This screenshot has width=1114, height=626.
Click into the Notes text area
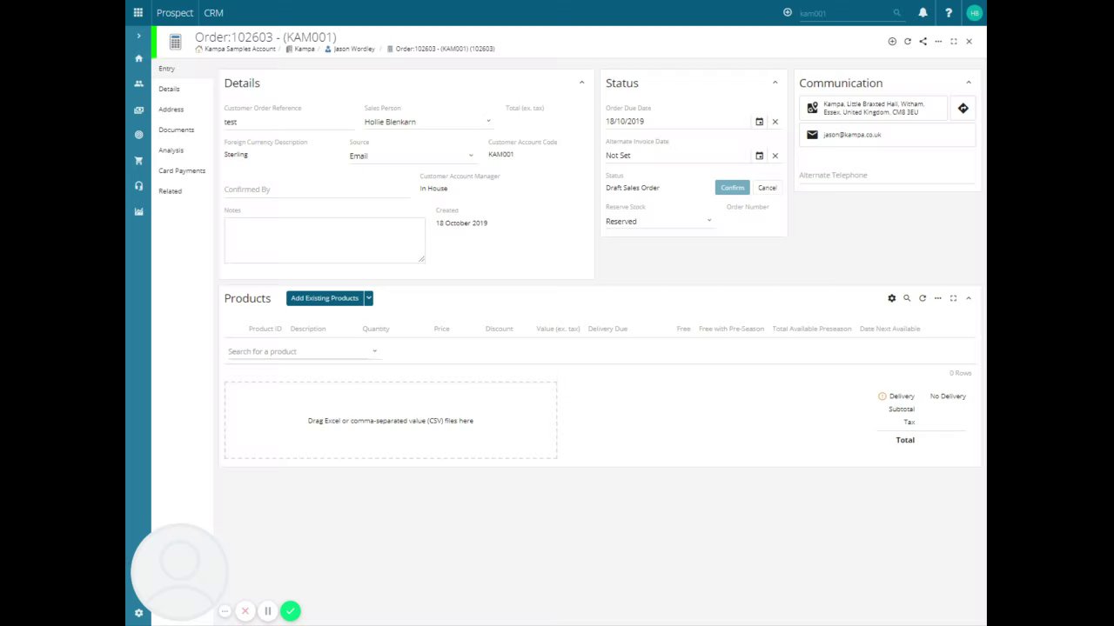325,240
